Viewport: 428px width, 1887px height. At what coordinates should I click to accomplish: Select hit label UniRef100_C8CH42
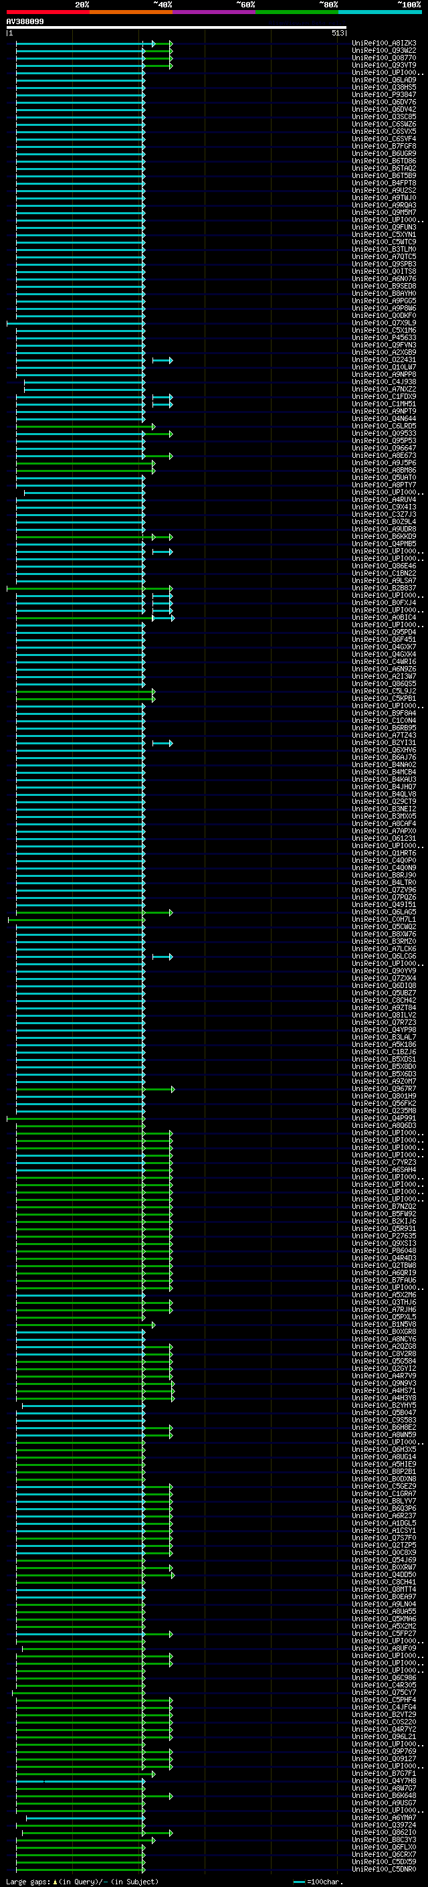(x=383, y=1001)
